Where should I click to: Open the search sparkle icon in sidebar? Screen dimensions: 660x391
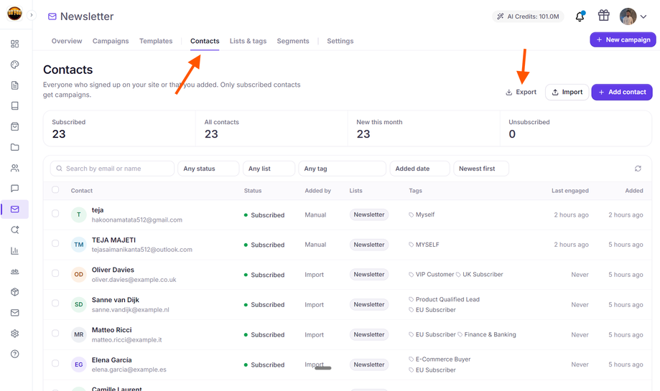pyautogui.click(x=15, y=230)
